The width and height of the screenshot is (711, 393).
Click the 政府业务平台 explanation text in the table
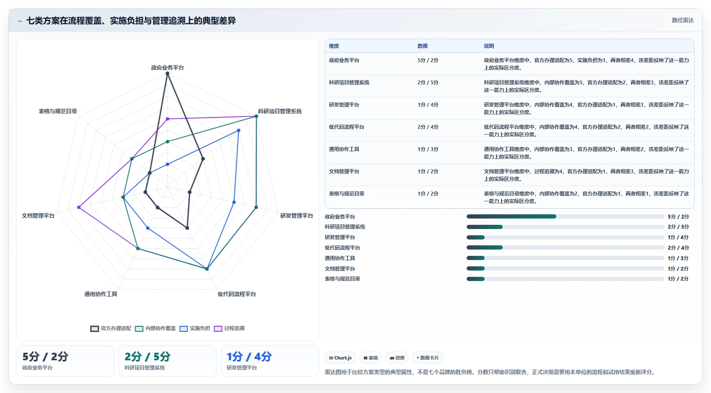586,64
